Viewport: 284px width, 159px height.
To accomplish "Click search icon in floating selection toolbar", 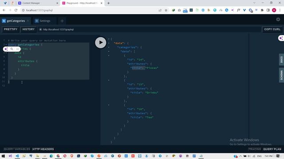I will point(12,49).
